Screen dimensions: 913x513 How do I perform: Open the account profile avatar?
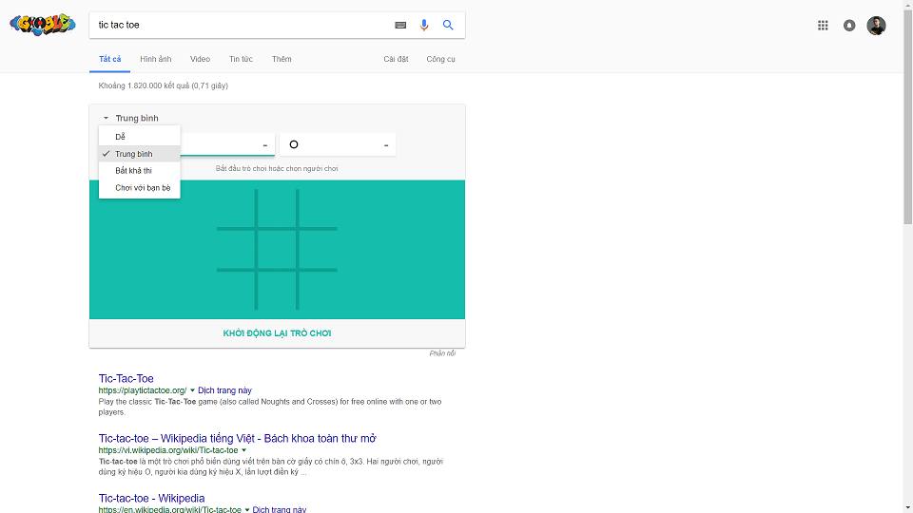(876, 25)
